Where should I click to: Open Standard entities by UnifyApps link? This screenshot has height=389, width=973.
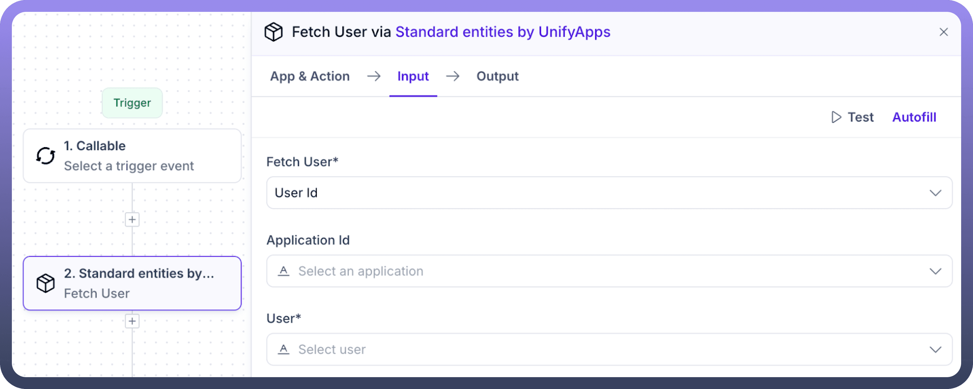(503, 32)
